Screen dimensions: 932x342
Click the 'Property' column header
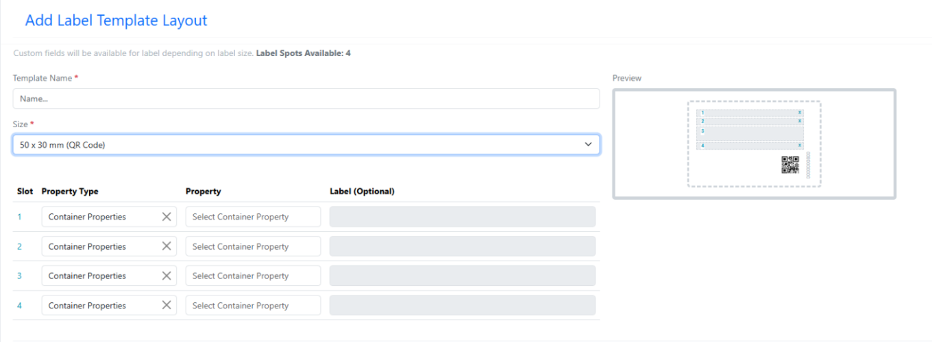203,192
